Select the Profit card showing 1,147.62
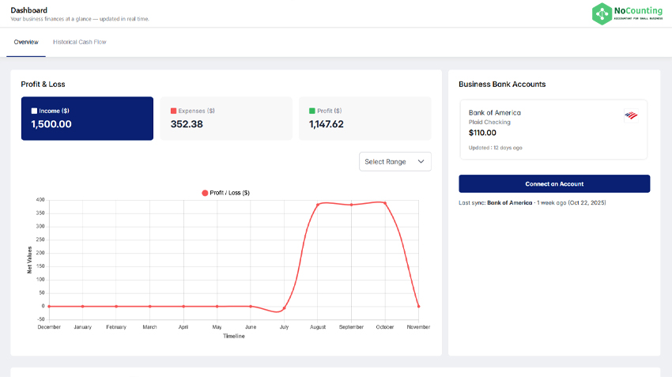672x377 pixels. pos(364,119)
